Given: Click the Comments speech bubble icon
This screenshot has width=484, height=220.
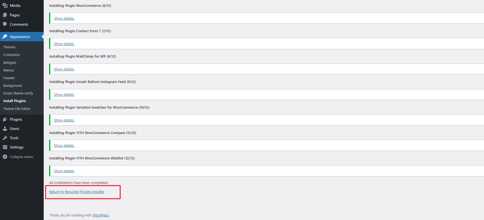Looking at the screenshot, I should [5, 24].
